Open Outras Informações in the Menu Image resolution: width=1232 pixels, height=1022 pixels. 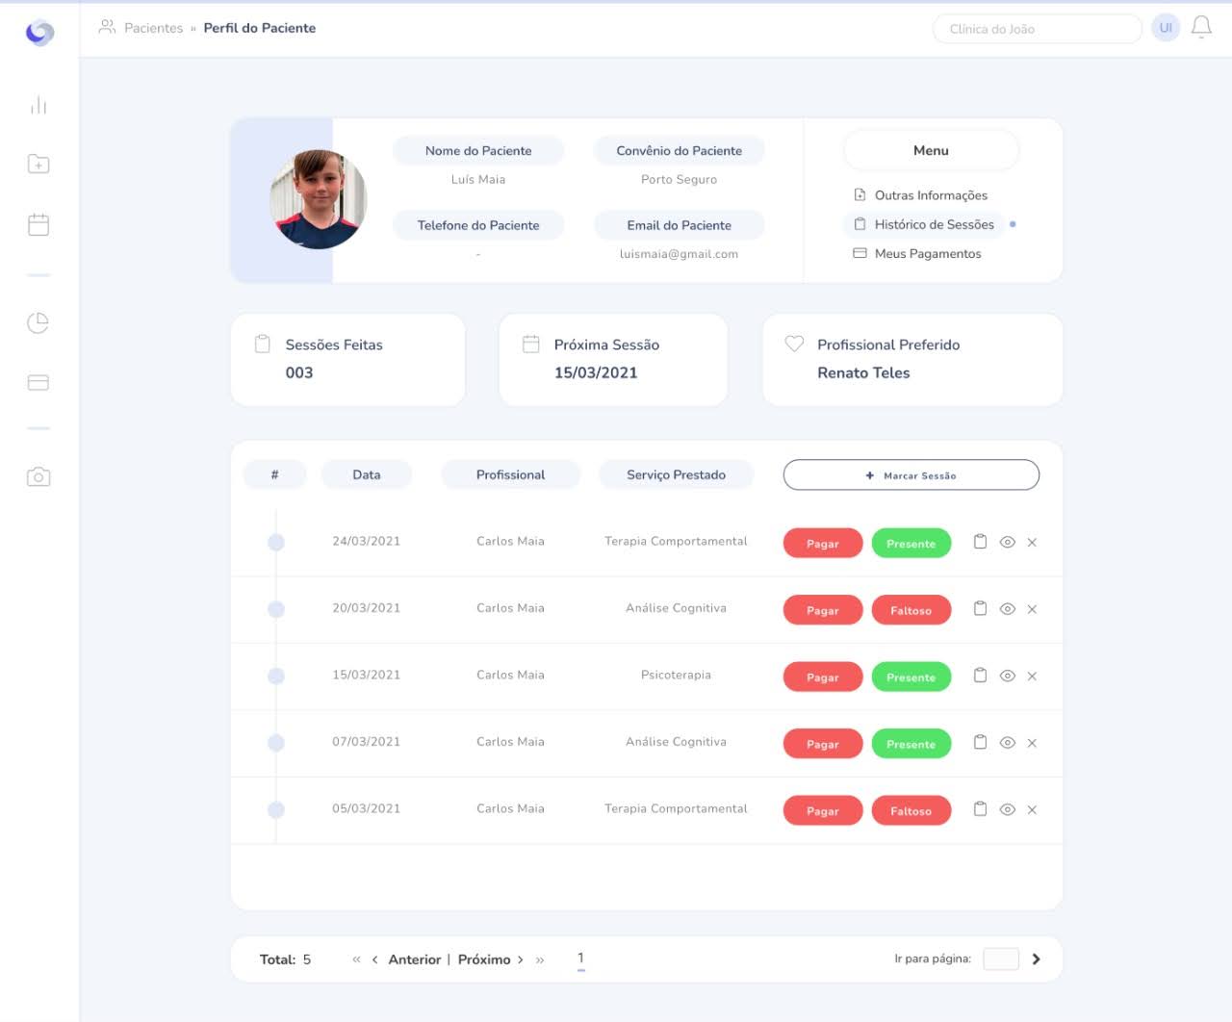[x=921, y=195]
